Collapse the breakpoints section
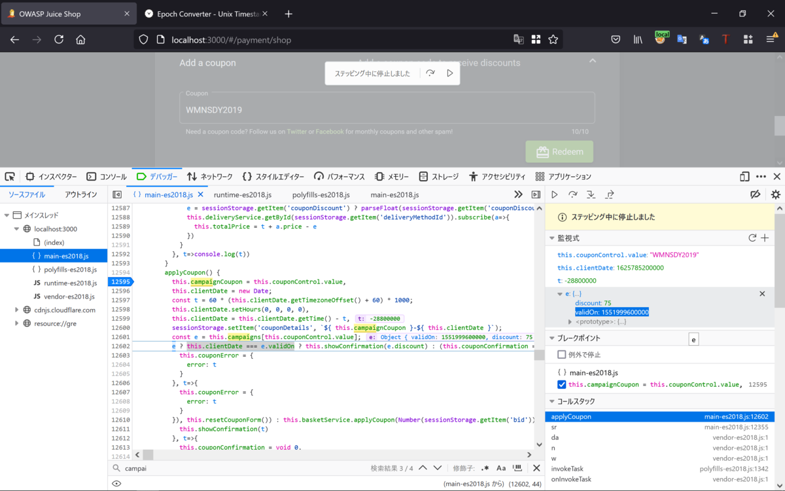 (x=551, y=338)
